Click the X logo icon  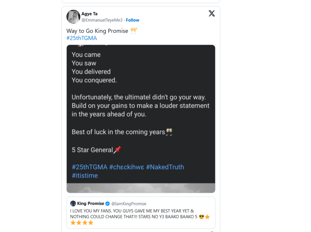(212, 14)
